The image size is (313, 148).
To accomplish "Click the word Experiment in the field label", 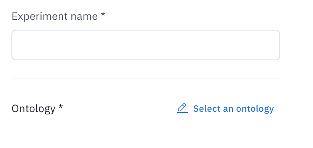I will pos(39,16).
